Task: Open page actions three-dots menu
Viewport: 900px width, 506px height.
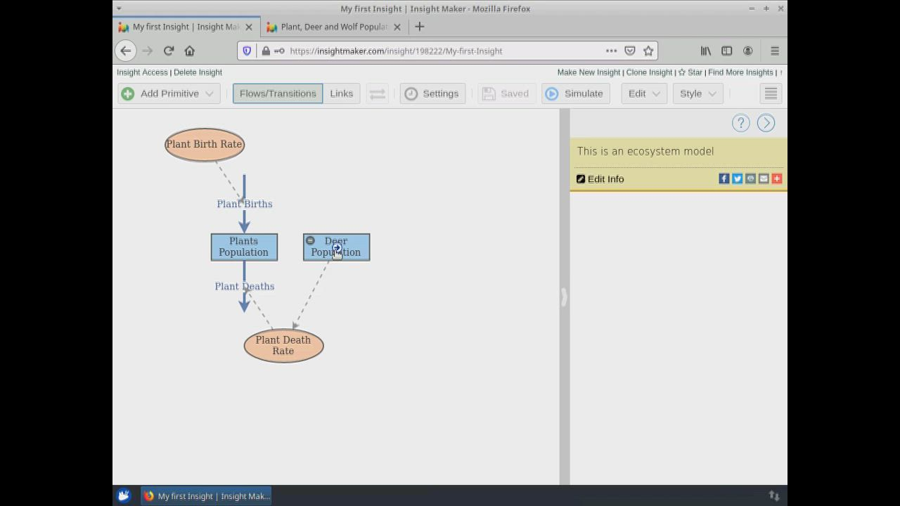Action: [x=611, y=51]
